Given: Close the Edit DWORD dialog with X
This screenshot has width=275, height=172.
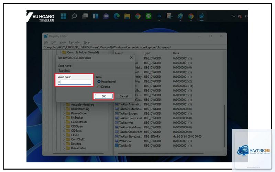Looking at the screenshot, I should click(x=131, y=58).
